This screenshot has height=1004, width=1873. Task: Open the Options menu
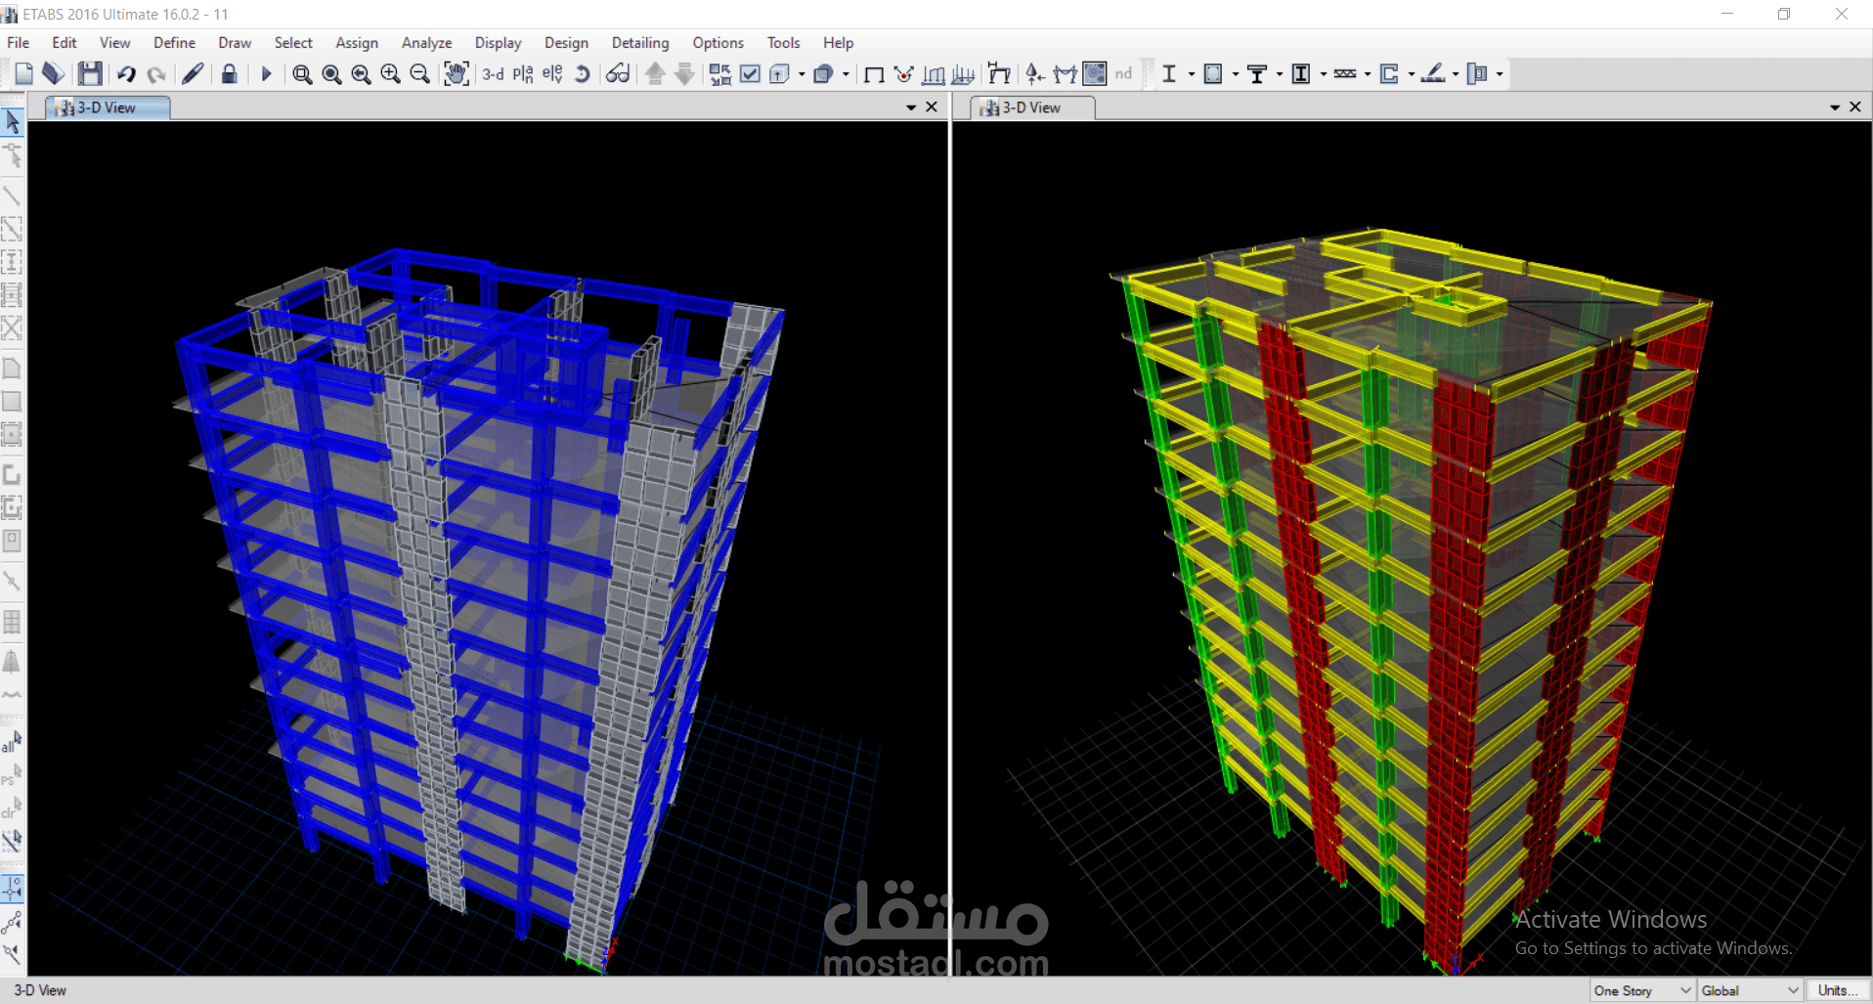coord(718,43)
